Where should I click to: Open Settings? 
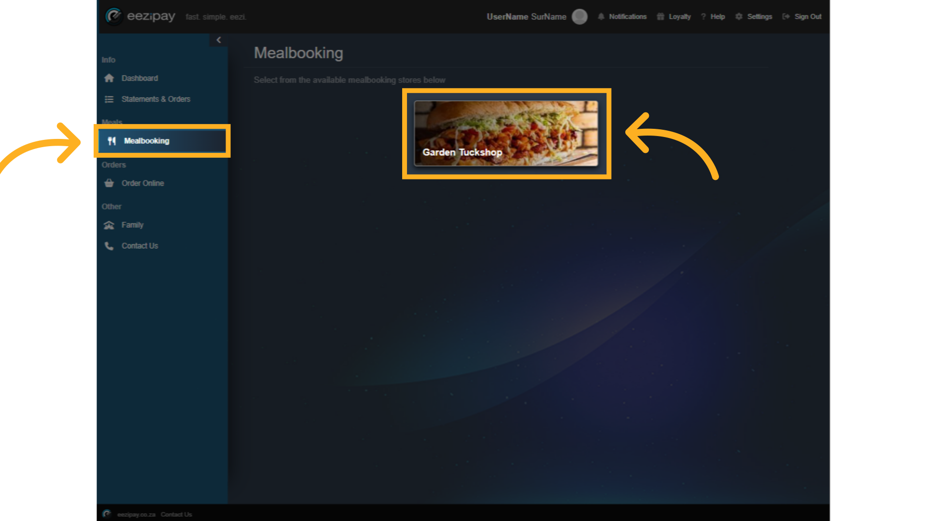coord(759,16)
